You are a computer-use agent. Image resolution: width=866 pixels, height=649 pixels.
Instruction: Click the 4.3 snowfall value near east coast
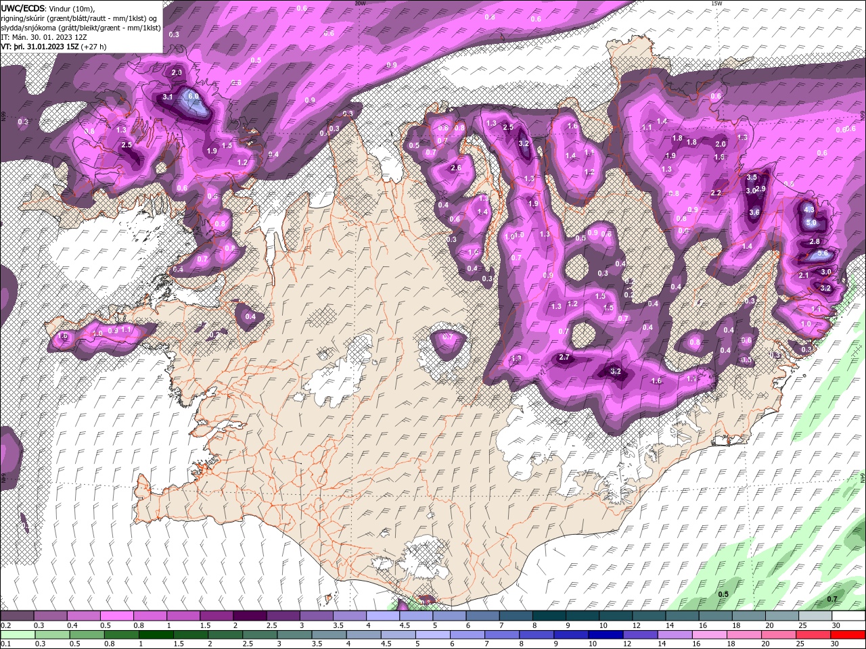click(809, 210)
